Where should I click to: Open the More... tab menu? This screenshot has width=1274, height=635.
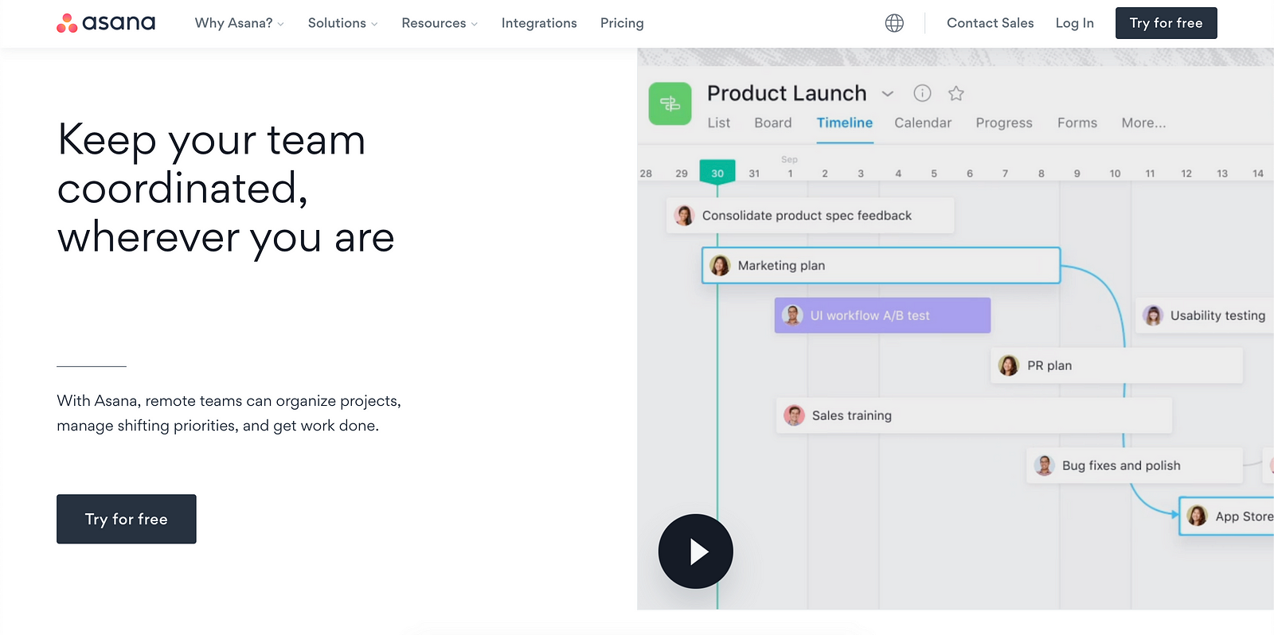point(1143,123)
